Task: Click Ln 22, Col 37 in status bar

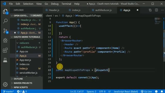Action: point(77,91)
